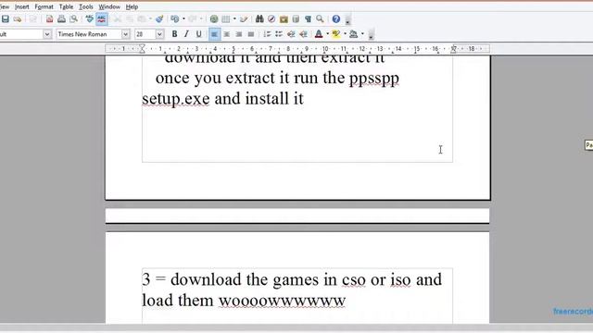The height and width of the screenshot is (333, 593).
Task: Open the Gallery
Action: pos(284,18)
